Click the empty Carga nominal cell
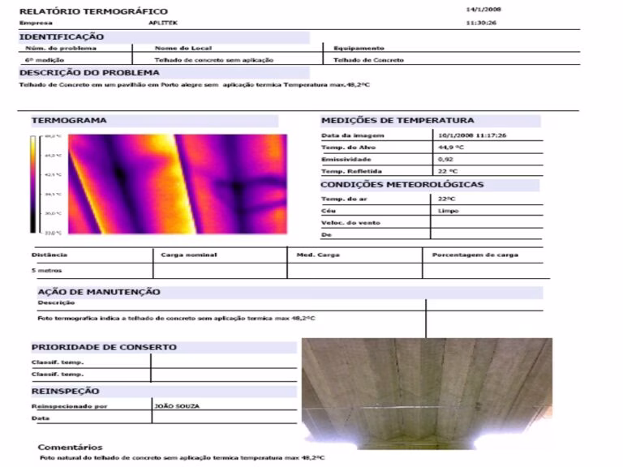The height and width of the screenshot is (467, 623). [x=219, y=270]
